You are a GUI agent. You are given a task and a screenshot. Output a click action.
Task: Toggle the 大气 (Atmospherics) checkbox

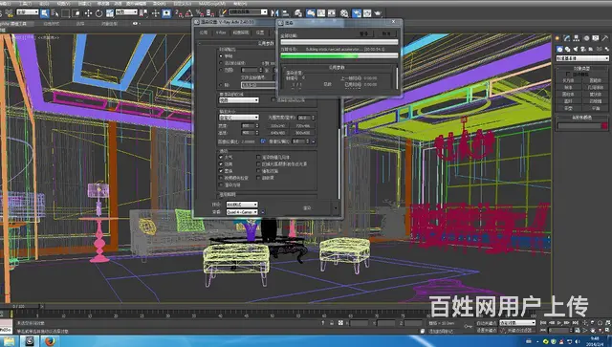click(221, 157)
